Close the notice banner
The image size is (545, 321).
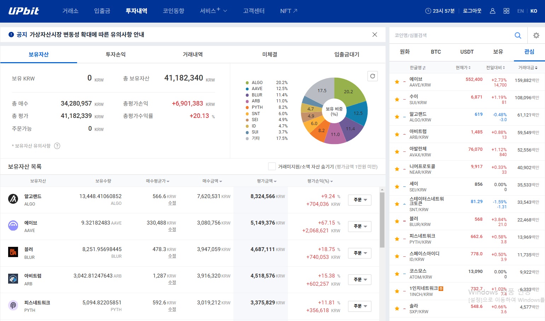pyautogui.click(x=375, y=34)
